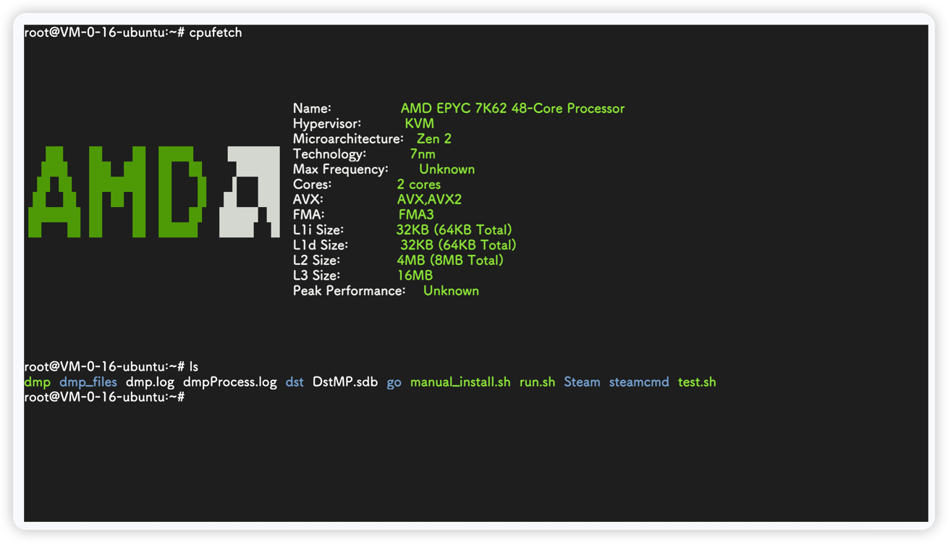Screen dimensions: 948x543
Task: Click the AMD EPYC 7K62 processor name
Action: tap(512, 109)
